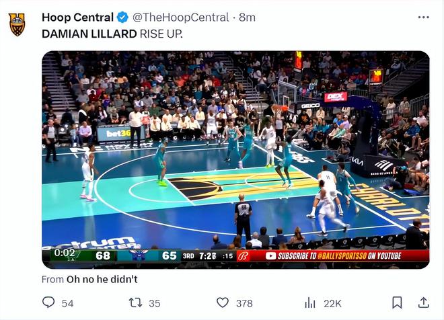This screenshot has width=444, height=320.
Task: Open view analytics bar chart icon
Action: click(310, 303)
